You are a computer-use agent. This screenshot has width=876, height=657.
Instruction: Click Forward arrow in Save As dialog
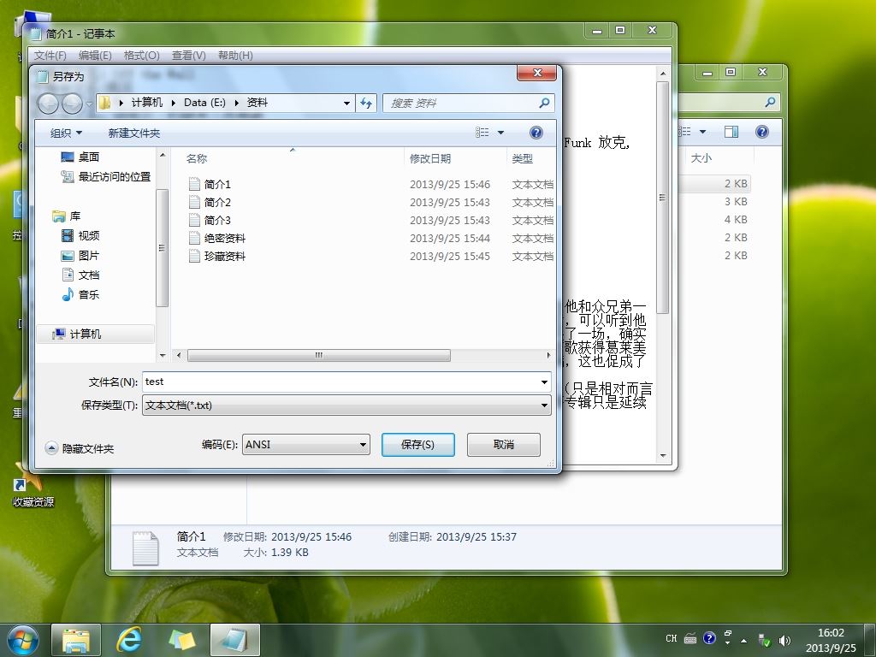coord(72,103)
